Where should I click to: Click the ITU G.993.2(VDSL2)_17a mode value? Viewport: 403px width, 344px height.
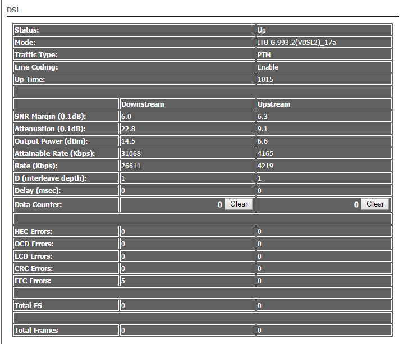point(296,43)
